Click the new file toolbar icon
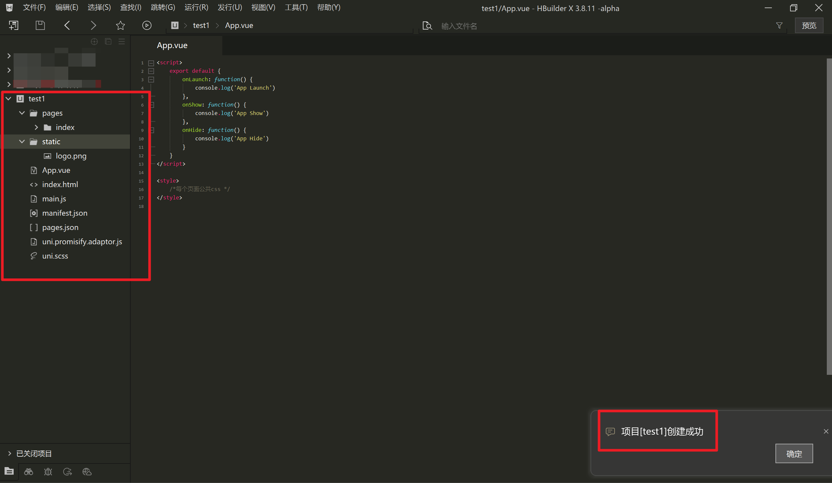This screenshot has height=483, width=832. click(14, 25)
